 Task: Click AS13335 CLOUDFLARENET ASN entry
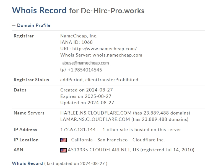(x=99, y=150)
